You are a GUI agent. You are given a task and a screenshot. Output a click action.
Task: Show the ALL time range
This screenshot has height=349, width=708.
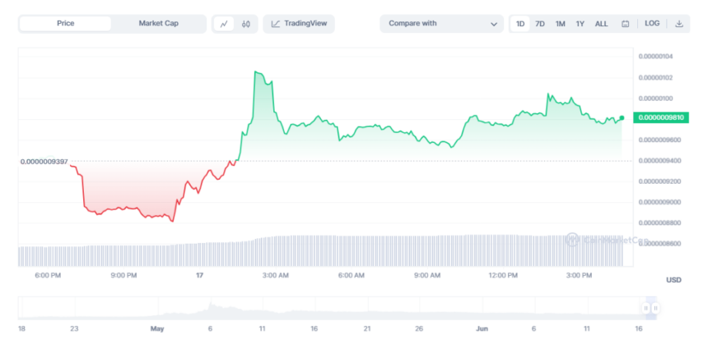[x=602, y=24]
